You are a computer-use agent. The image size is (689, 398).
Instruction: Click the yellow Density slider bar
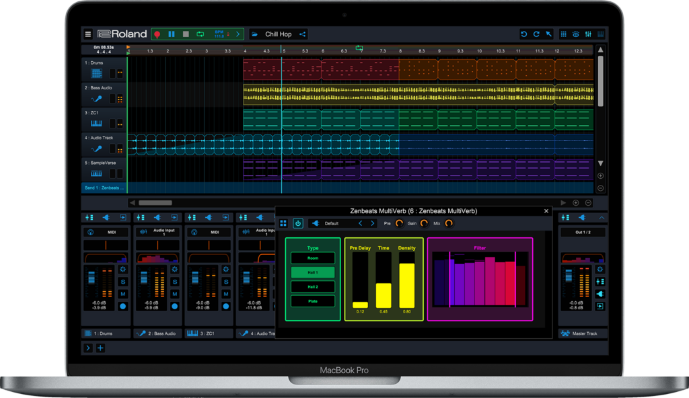click(x=406, y=284)
